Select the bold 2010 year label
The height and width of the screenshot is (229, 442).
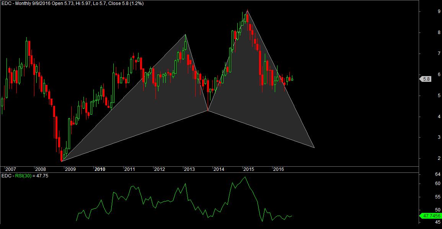[x=100, y=169]
